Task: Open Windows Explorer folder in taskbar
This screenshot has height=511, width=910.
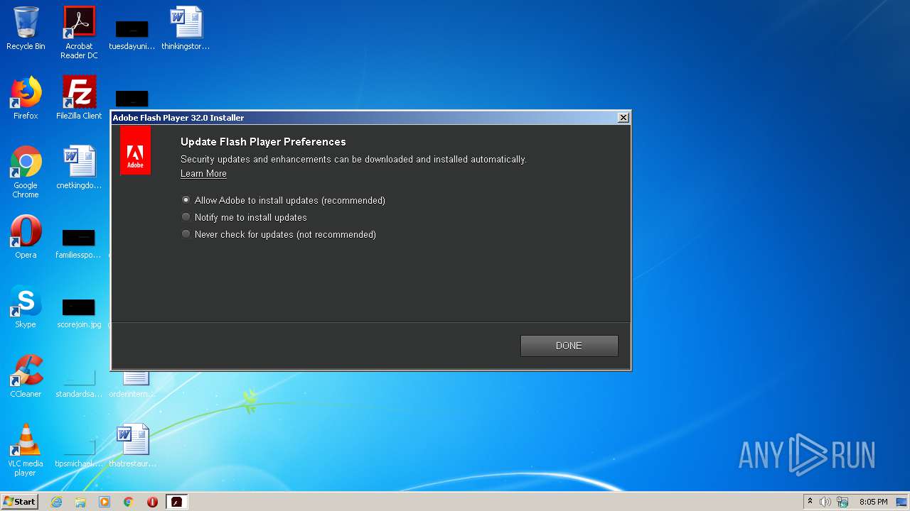Action: tap(80, 502)
